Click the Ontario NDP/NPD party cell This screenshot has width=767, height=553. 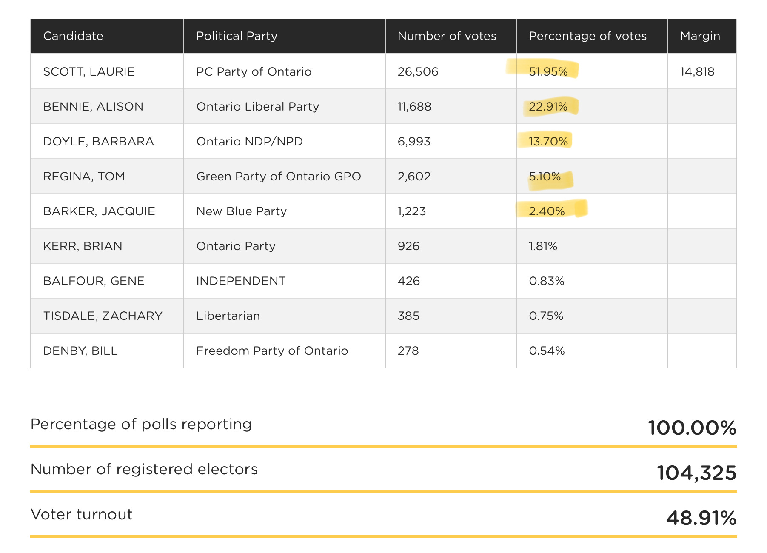(285, 141)
